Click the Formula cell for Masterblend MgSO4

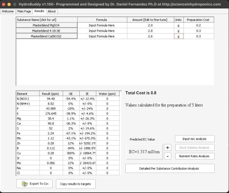(102, 25)
